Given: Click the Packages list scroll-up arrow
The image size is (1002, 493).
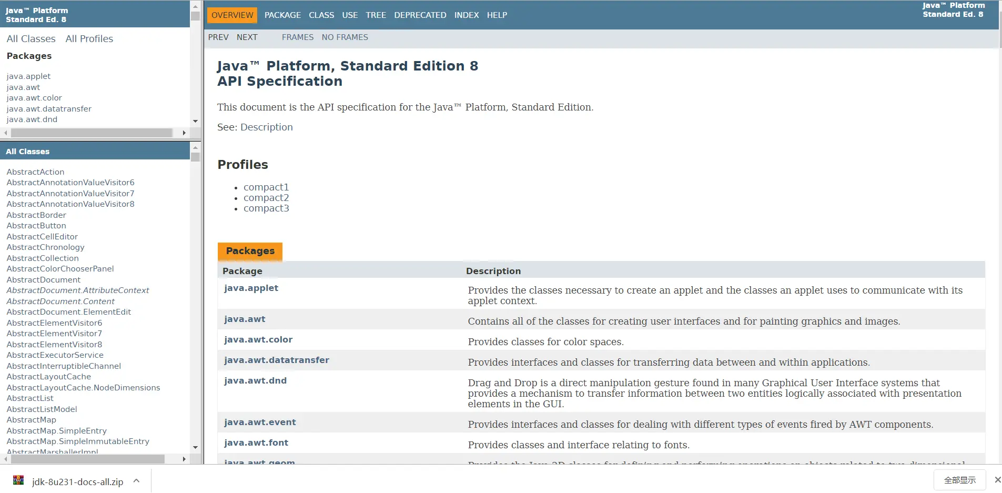Looking at the screenshot, I should (195, 6).
